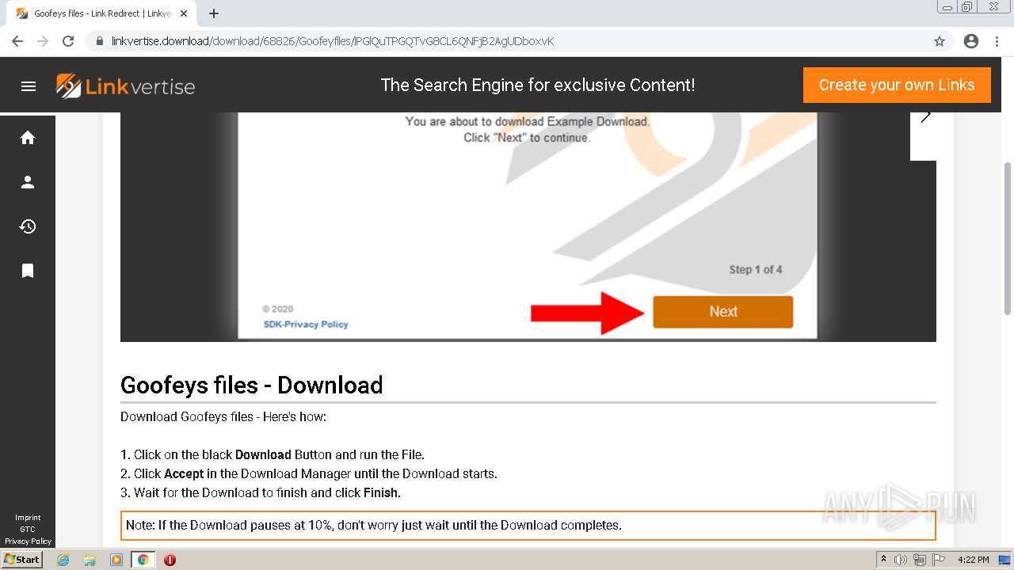Click the Goofeys files - Download heading
This screenshot has width=1014, height=570.
pos(251,386)
